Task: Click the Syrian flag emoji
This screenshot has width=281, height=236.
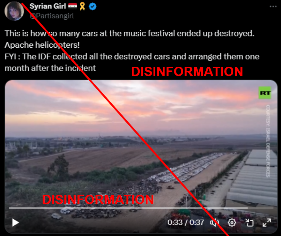Action: pos(73,6)
